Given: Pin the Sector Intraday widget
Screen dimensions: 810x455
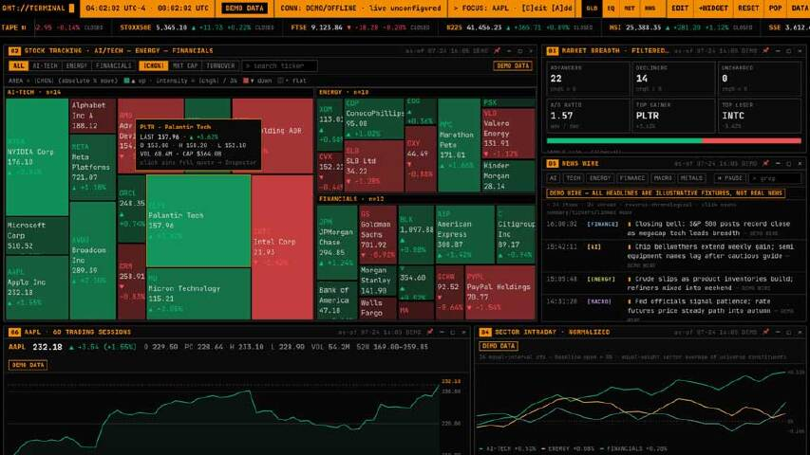Looking at the screenshot, I should 765,332.
